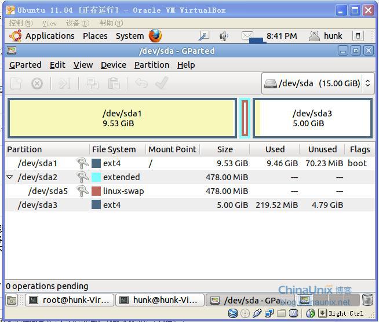Screen dimensions: 379x322
Task: Click the Paste partition toolbar icon
Action: [114, 83]
